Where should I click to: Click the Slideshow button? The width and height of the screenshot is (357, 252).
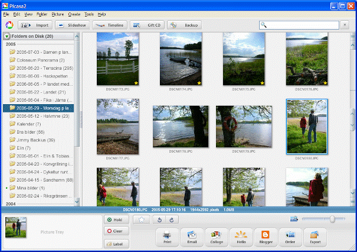(x=71, y=25)
